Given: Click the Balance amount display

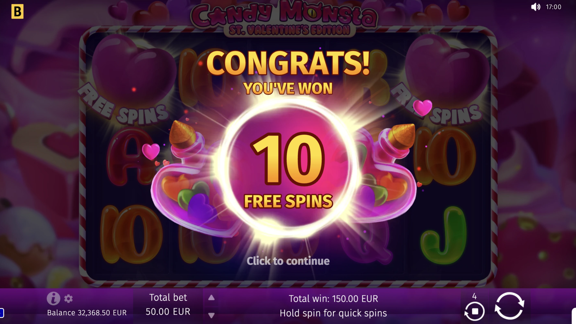Looking at the screenshot, I should pos(87,313).
